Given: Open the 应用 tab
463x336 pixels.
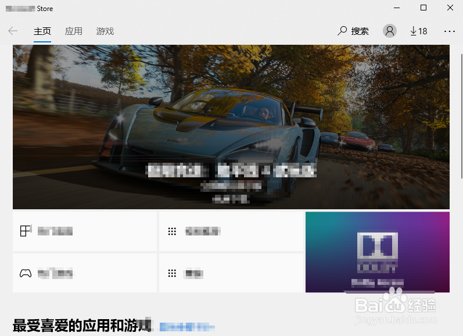Looking at the screenshot, I should [74, 31].
